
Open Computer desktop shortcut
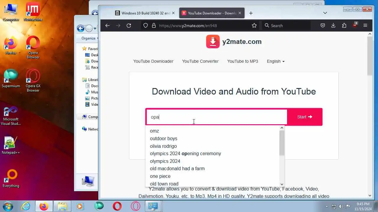pyautogui.click(x=11, y=12)
